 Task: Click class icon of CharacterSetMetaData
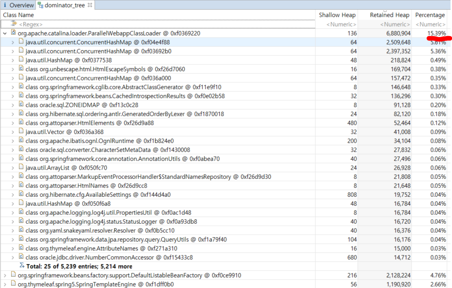[21, 149]
